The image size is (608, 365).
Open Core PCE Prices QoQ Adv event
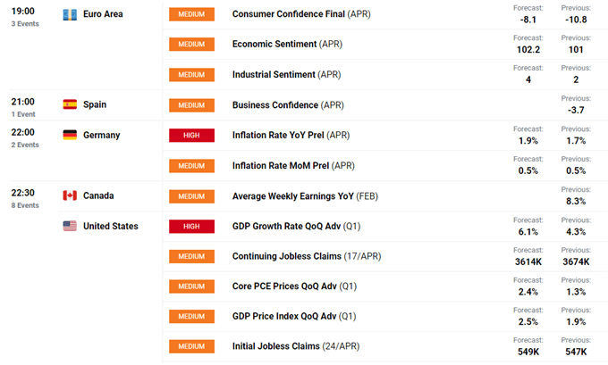coord(294,286)
